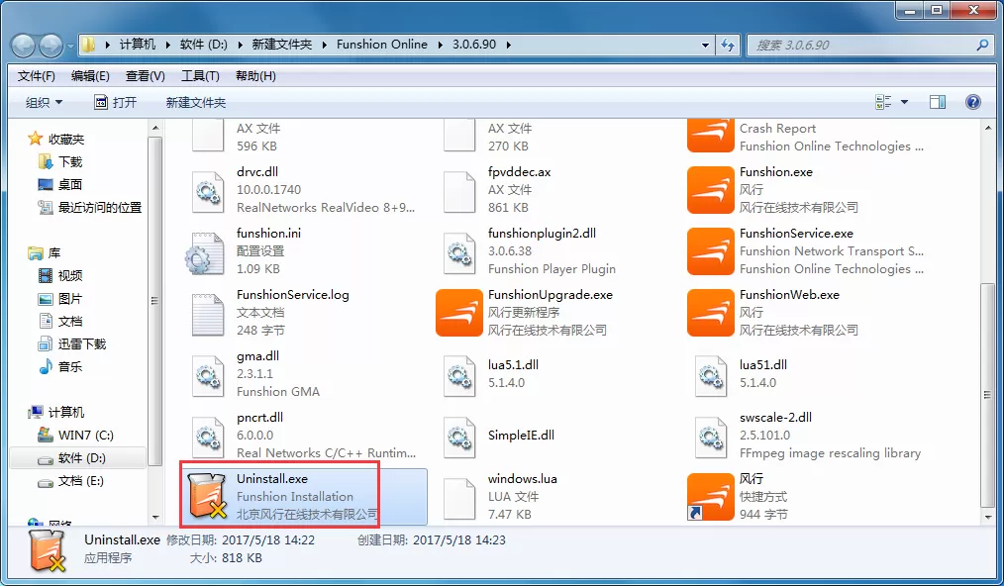The width and height of the screenshot is (1004, 586).
Task: Open the help question mark icon
Action: click(x=972, y=102)
